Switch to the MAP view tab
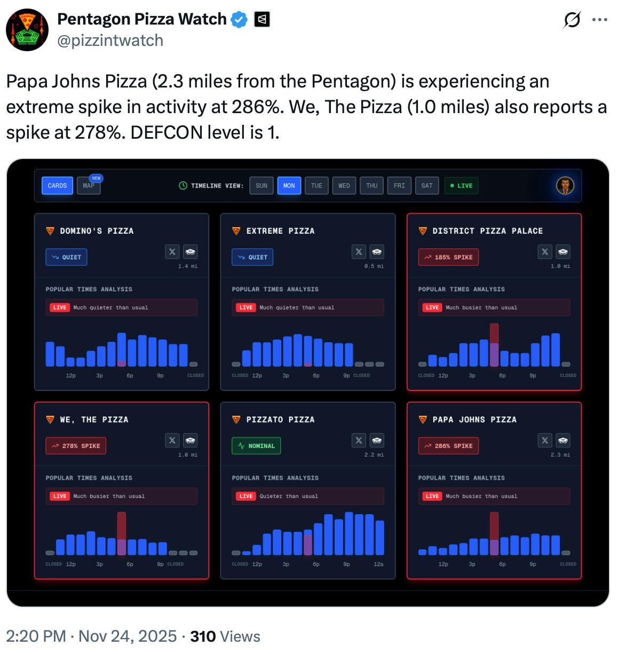 (x=89, y=186)
